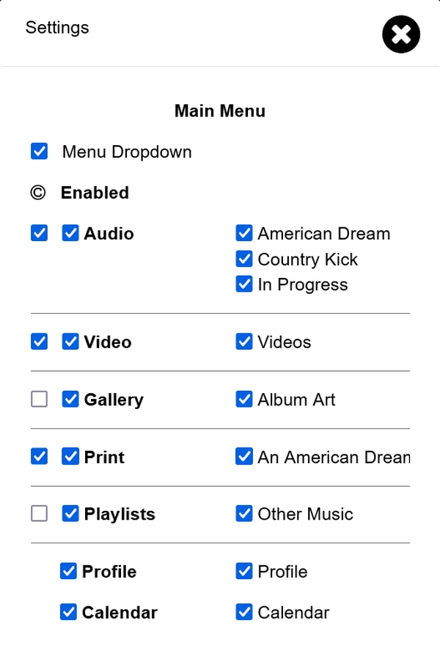Disable An American Dream print item
440x651 pixels.
244,457
